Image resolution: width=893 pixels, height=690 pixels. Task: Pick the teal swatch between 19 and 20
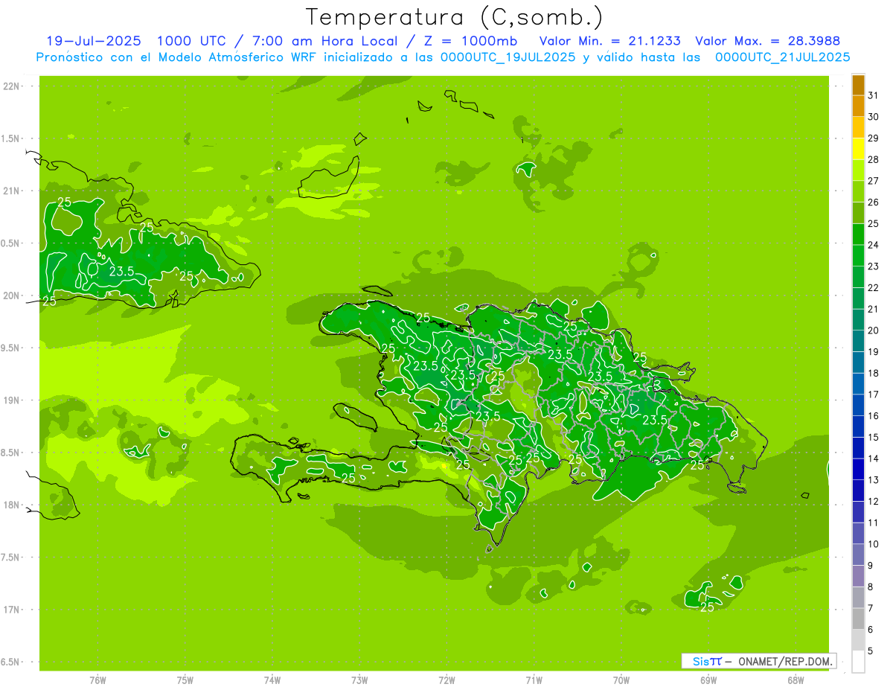click(x=858, y=342)
